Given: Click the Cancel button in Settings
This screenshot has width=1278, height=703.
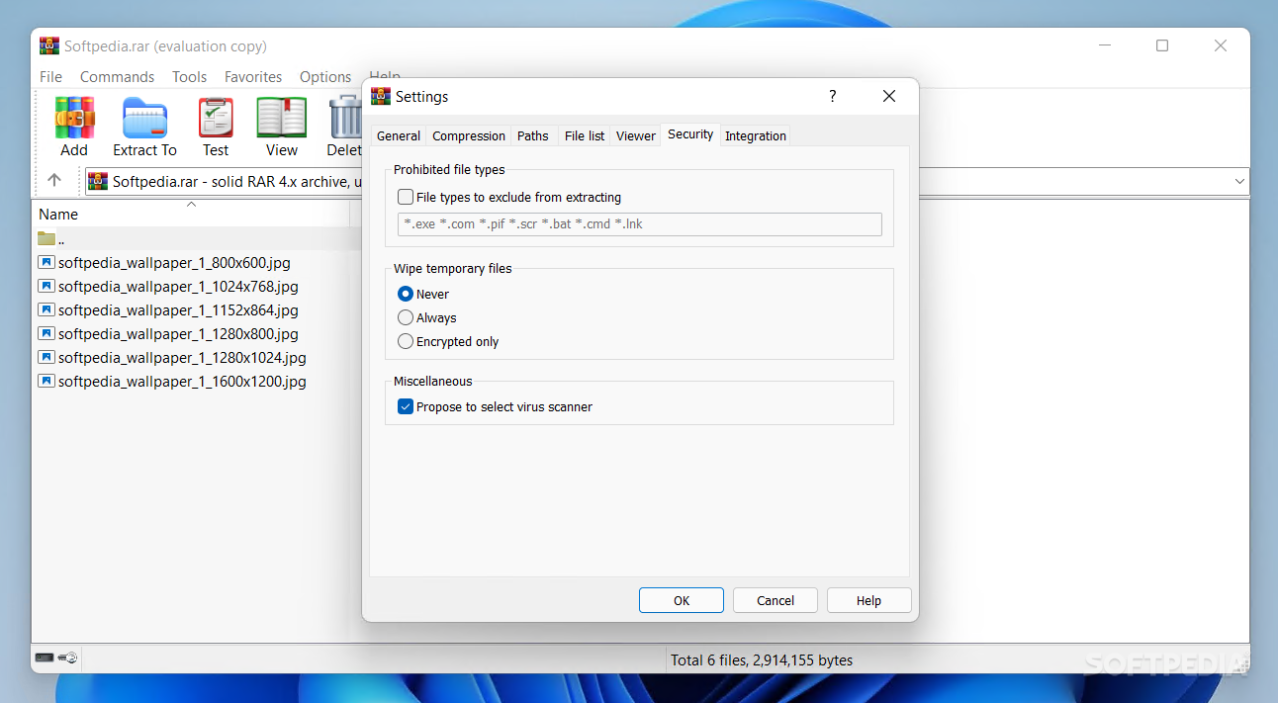Looking at the screenshot, I should point(776,600).
